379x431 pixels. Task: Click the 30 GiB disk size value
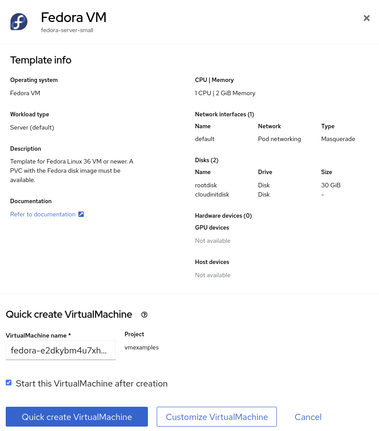point(331,185)
